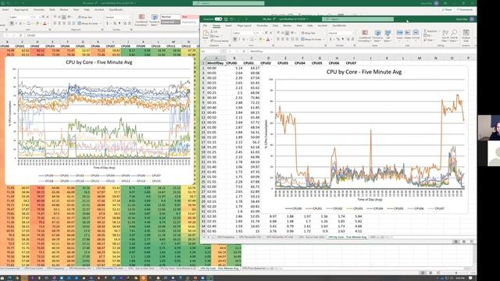
Task: Click Comments button in back Excel window
Action: click(x=464, y=9)
